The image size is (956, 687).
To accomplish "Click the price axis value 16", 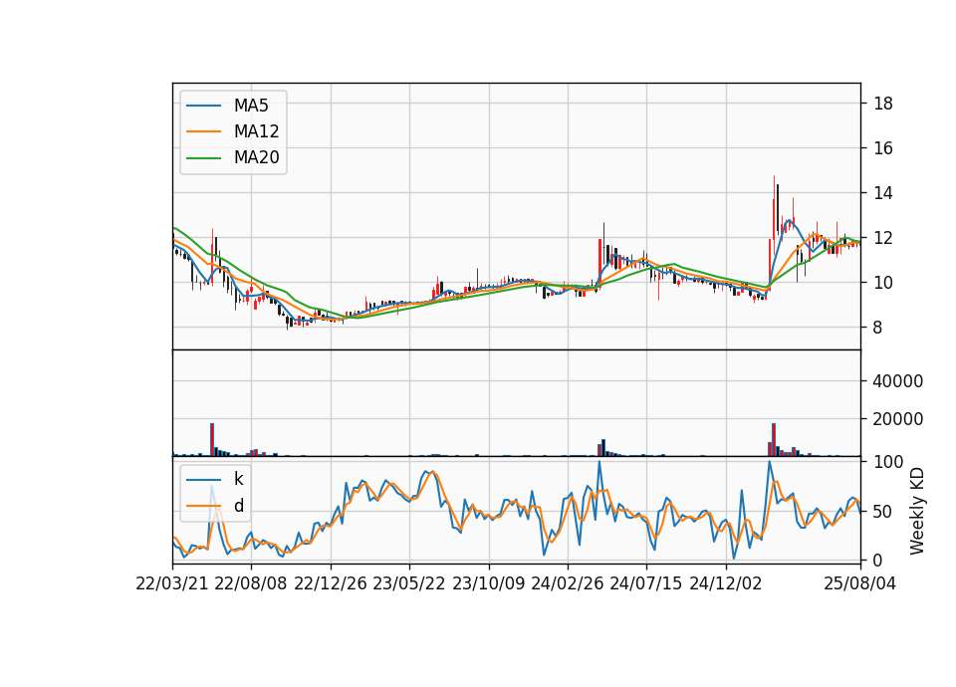I will click(883, 148).
